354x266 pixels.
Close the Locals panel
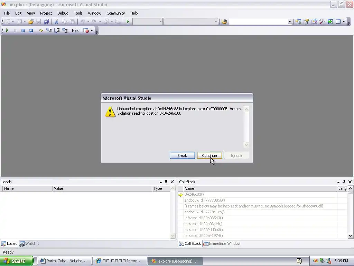pyautogui.click(x=172, y=182)
